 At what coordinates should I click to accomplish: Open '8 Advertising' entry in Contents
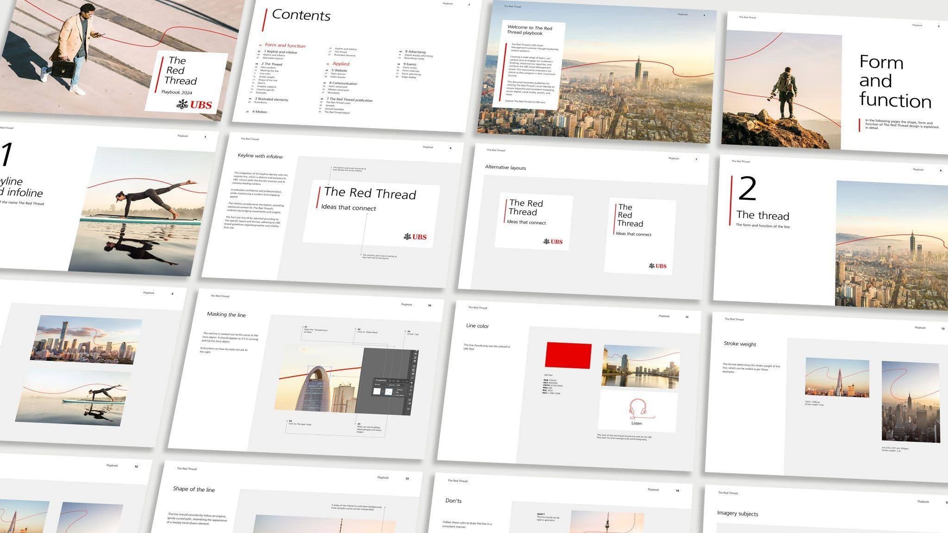(415, 52)
